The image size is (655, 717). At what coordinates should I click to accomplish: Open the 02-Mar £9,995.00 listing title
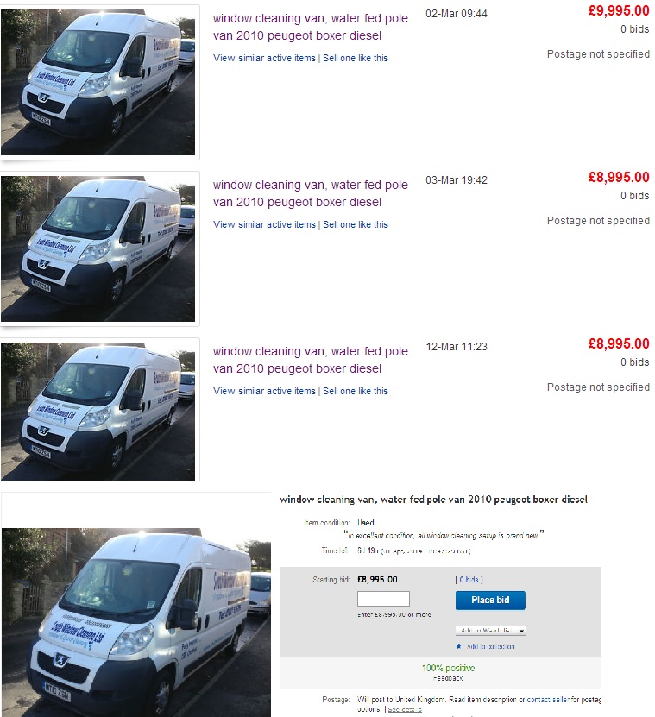310,27
